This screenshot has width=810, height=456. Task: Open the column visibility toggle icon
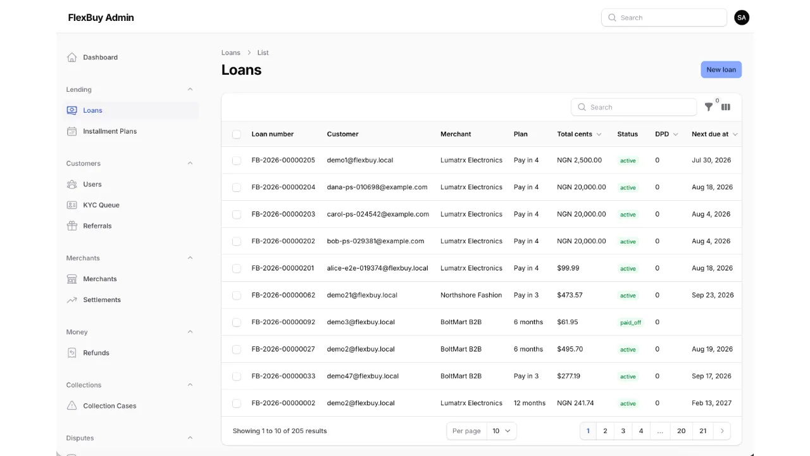[x=726, y=107]
